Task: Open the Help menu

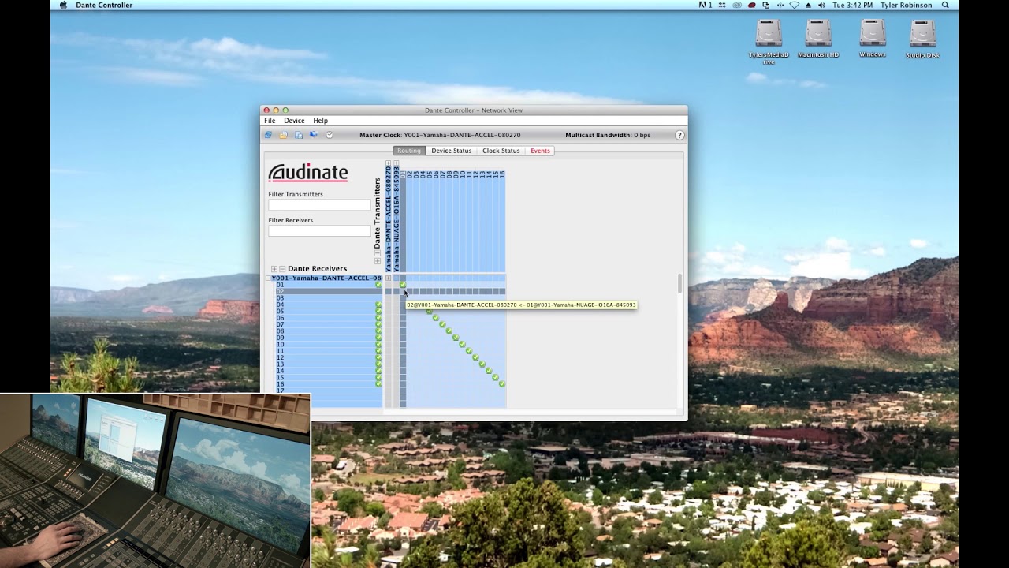Action: 320,121
